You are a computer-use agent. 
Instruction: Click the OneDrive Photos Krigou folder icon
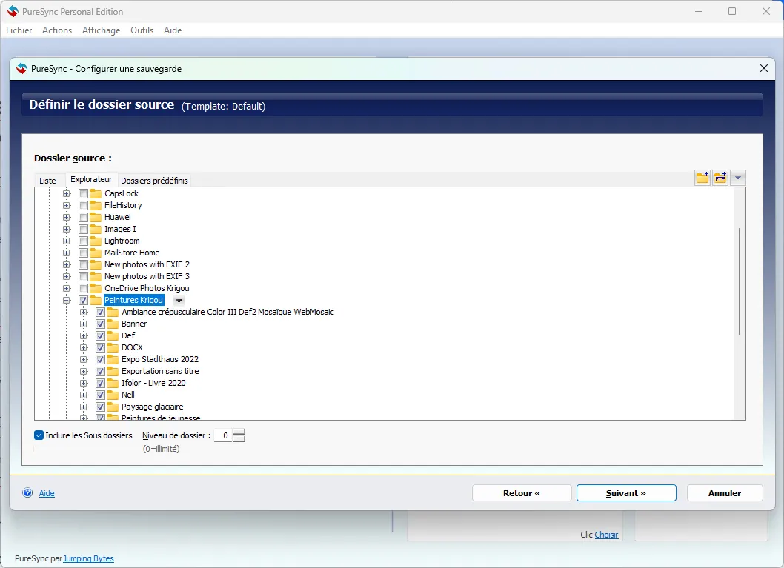[x=96, y=288]
